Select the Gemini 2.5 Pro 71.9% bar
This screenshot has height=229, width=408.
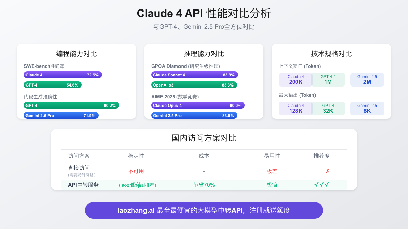tap(61, 116)
